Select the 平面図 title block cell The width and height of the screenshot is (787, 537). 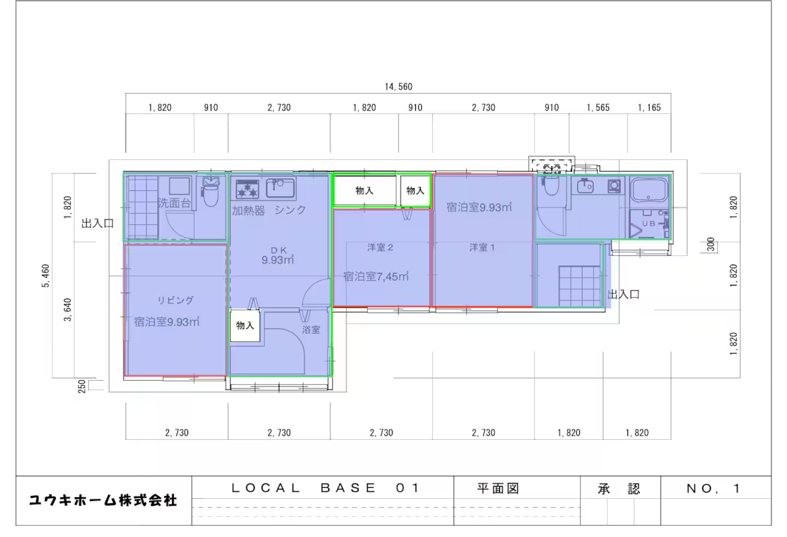pos(498,488)
